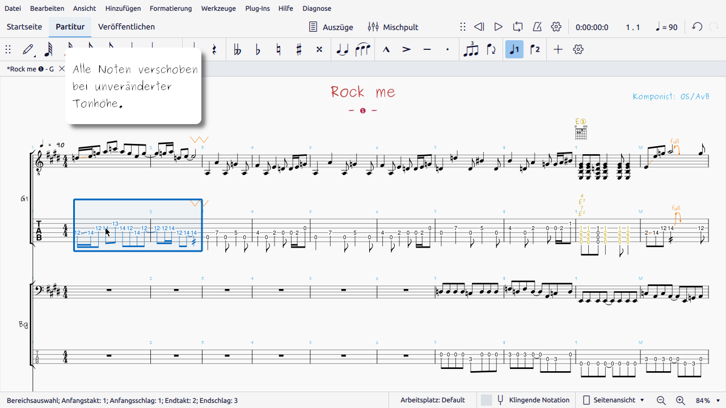Image resolution: width=726 pixels, height=408 pixels.
Task: Apply the marcato articulation
Action: tap(386, 49)
